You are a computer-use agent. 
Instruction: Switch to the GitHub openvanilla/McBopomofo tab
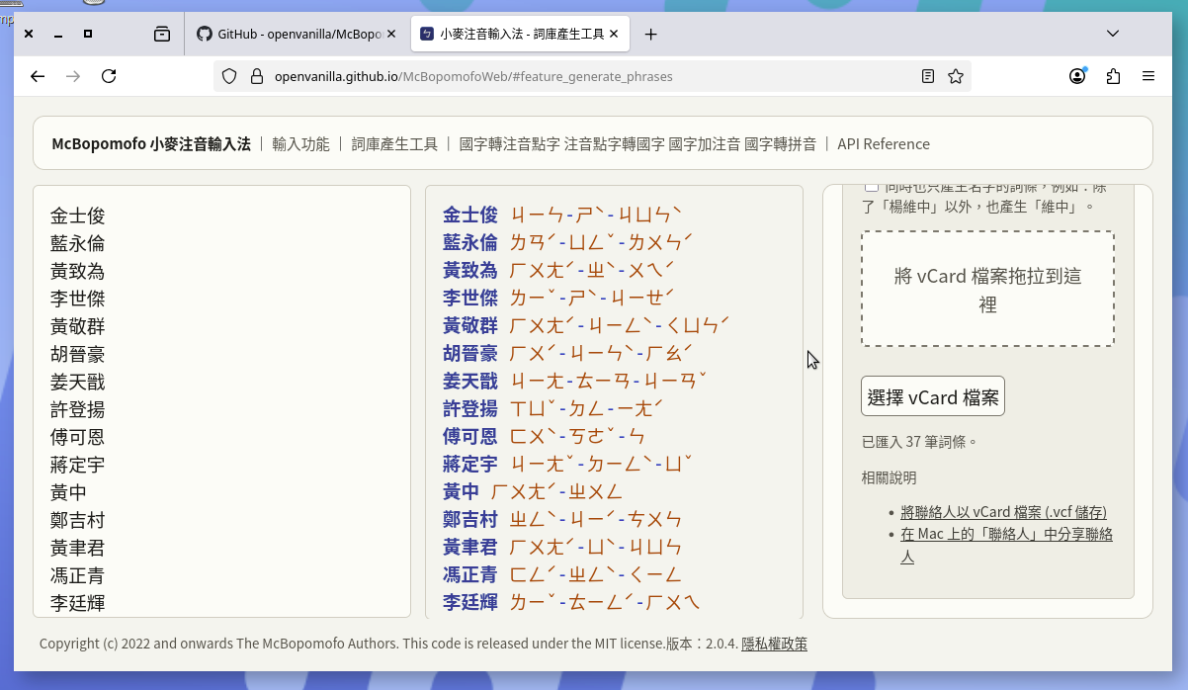(x=297, y=34)
